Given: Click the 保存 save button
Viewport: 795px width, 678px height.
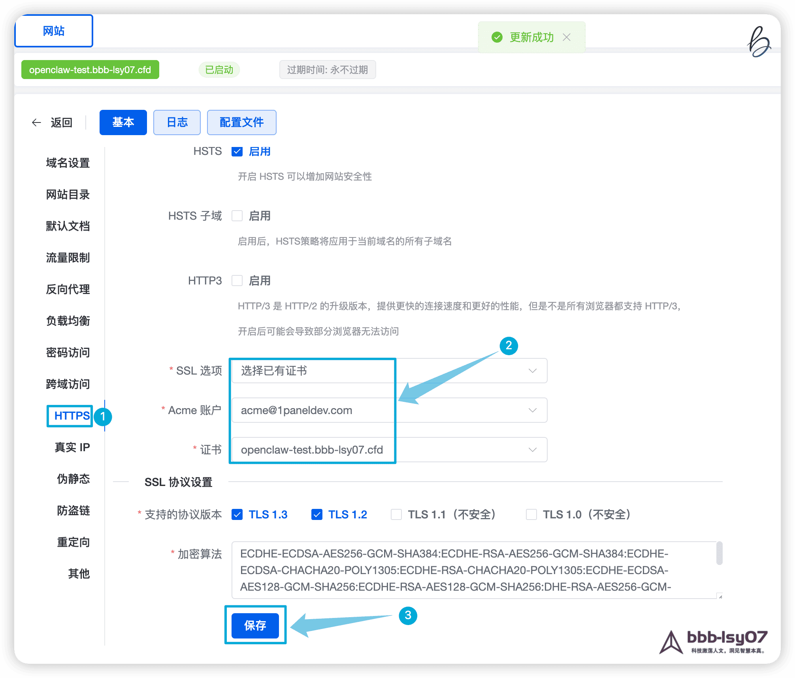Looking at the screenshot, I should pos(255,625).
